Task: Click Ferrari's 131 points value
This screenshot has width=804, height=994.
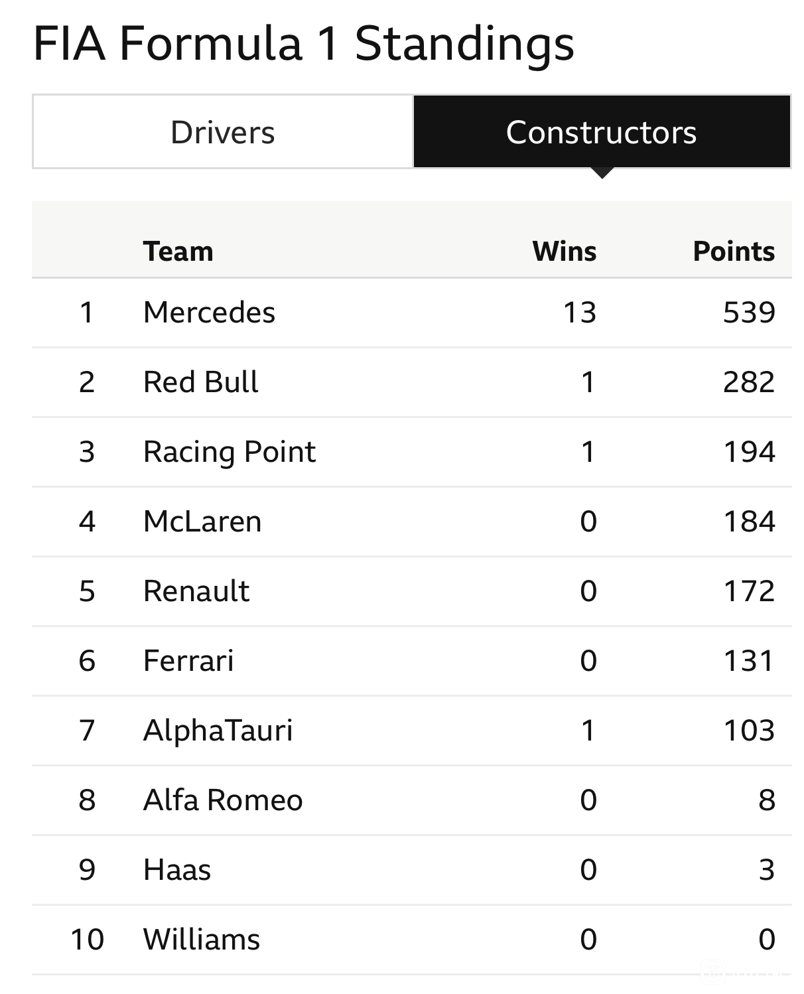Action: tap(749, 661)
